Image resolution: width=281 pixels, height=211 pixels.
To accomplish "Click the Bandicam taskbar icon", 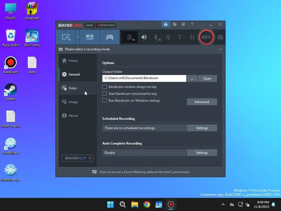I will coord(171,204).
